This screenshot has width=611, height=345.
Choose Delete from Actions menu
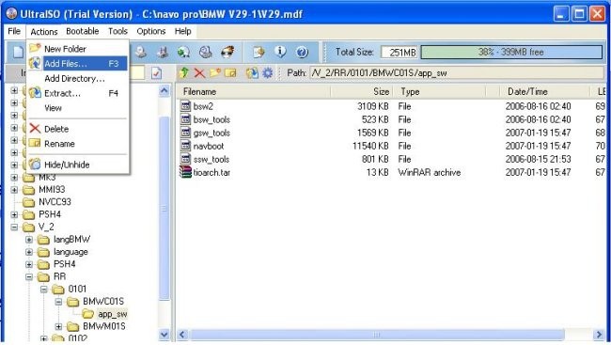point(77,129)
